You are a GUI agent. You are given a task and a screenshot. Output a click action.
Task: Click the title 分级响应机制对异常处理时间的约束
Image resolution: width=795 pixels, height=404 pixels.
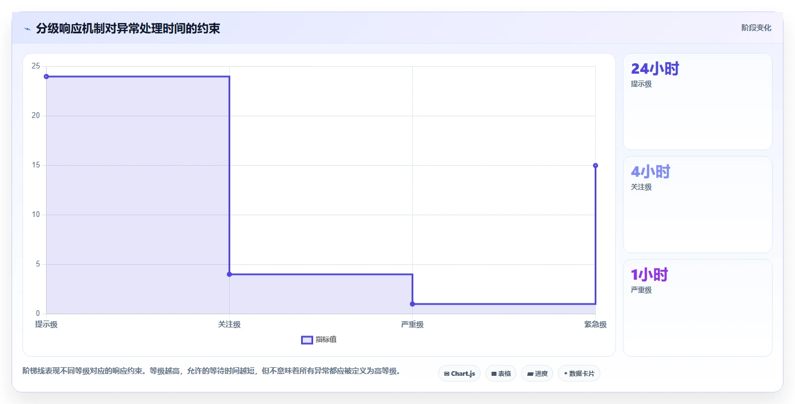pyautogui.click(x=128, y=28)
